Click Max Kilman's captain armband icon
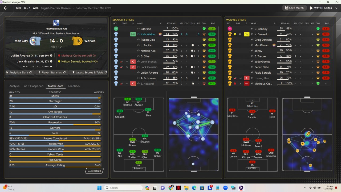 [274, 45]
